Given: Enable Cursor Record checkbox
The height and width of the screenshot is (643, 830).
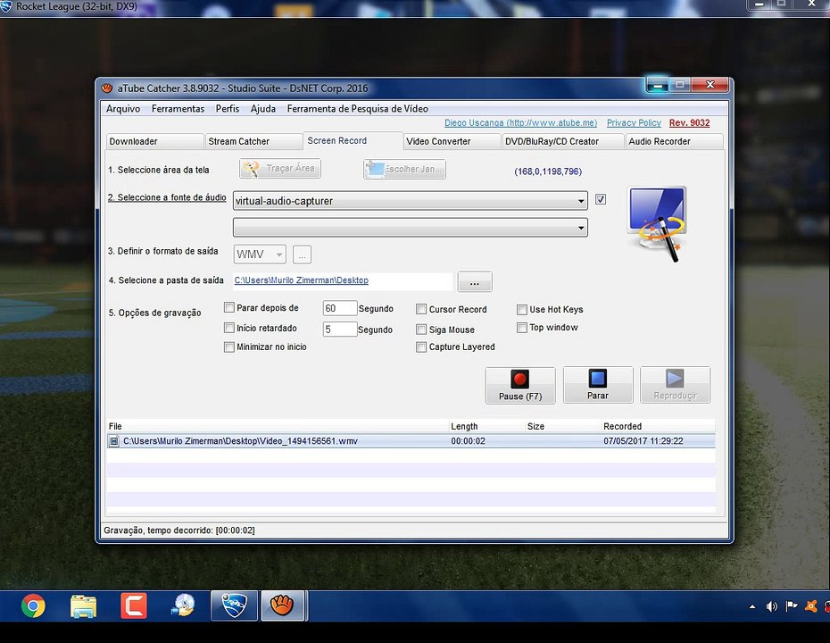Looking at the screenshot, I should [x=421, y=309].
